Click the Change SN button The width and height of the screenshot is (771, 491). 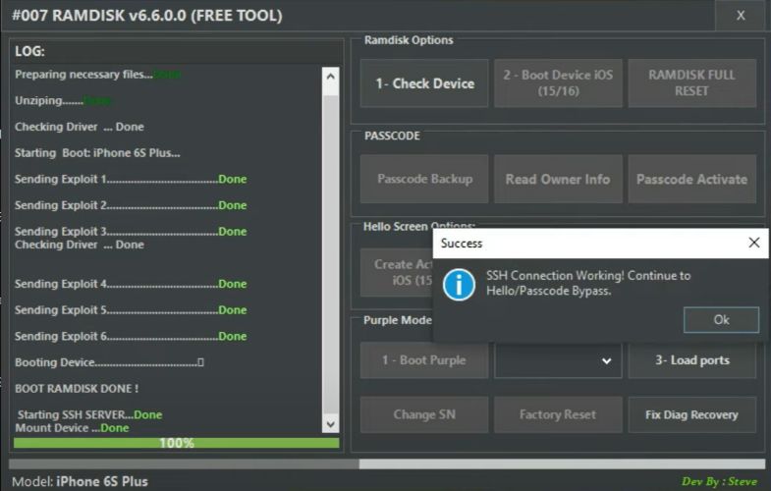pos(424,414)
